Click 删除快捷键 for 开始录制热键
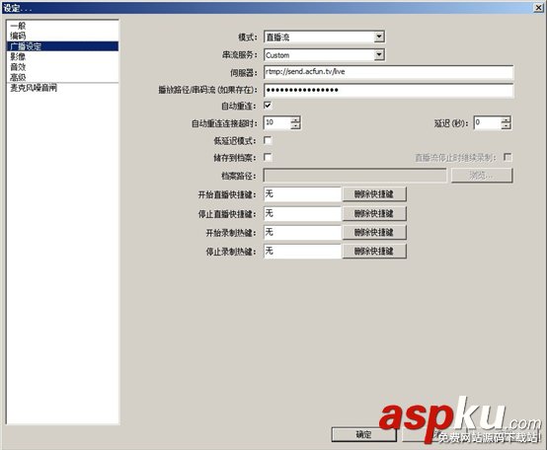Image resolution: width=547 pixels, height=450 pixels. pos(374,233)
